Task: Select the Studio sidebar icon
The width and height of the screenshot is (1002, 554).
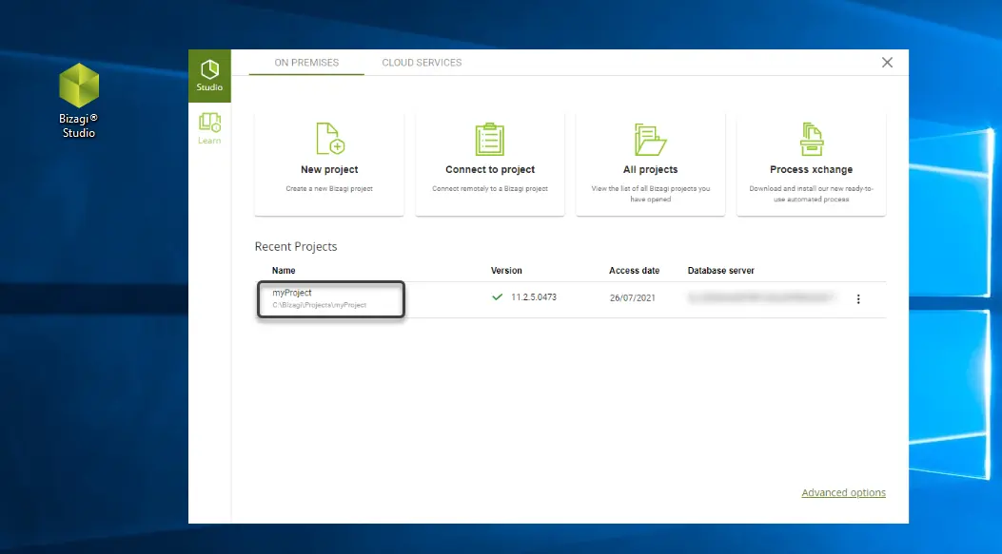Action: pos(209,75)
